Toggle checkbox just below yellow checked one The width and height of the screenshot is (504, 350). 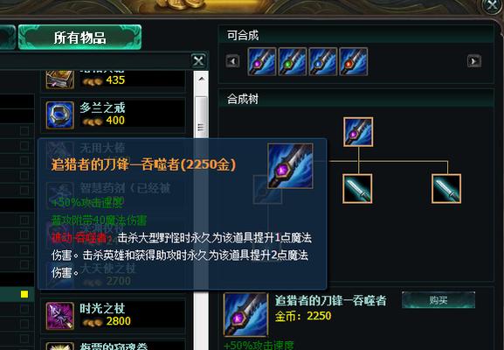pos(24,309)
